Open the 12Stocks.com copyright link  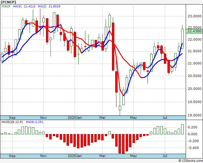click(x=190, y=161)
